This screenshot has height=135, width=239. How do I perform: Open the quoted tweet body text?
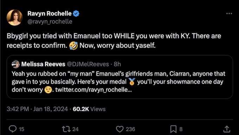(118, 82)
